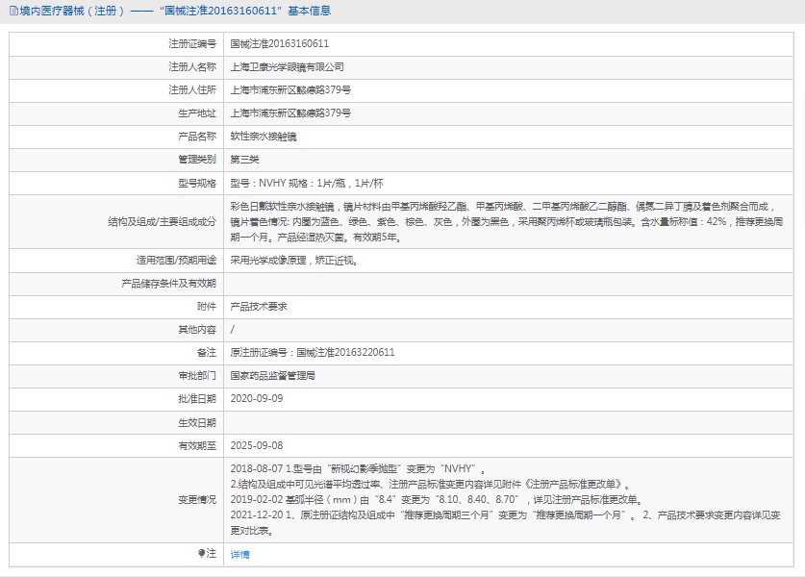
Task: Click the original registration number in 备注 row
Action: (313, 352)
